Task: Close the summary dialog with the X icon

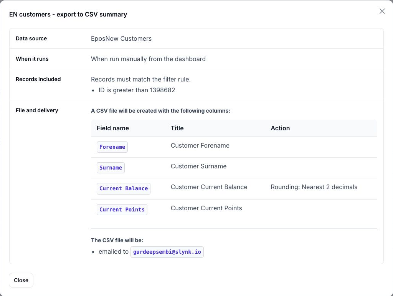Action: coord(382,11)
